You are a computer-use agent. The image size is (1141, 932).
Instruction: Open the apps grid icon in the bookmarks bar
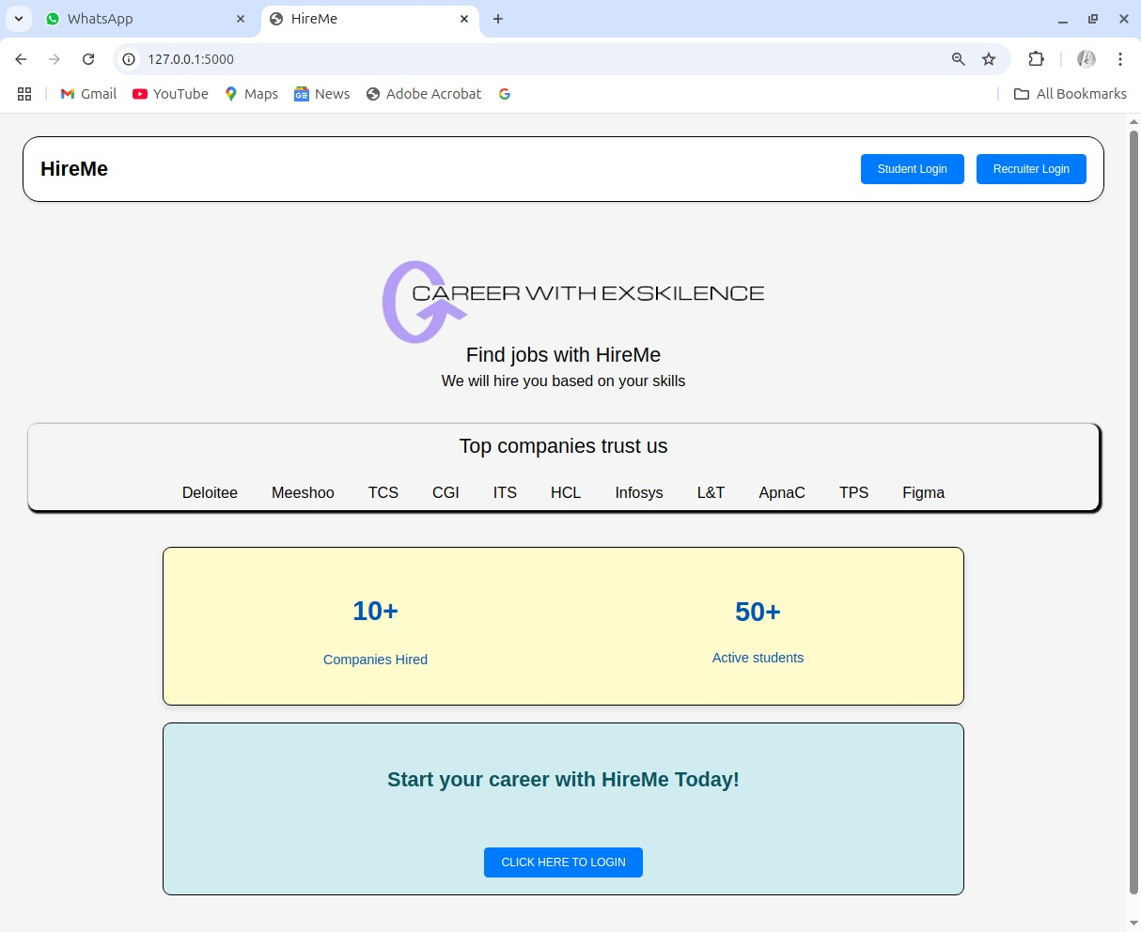pyautogui.click(x=24, y=94)
